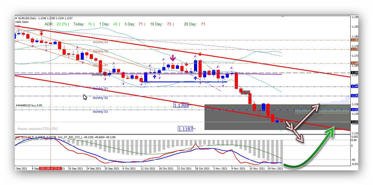Click the 3in1_ST_RSI_CCI_L indicator label
The image size is (373, 185).
tap(71, 137)
